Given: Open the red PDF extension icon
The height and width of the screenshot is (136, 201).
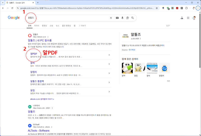Looking at the screenshot, I should (177, 8).
